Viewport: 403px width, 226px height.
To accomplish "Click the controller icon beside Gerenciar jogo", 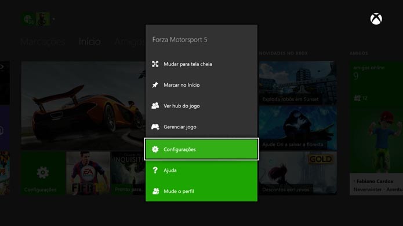I will pos(155,127).
